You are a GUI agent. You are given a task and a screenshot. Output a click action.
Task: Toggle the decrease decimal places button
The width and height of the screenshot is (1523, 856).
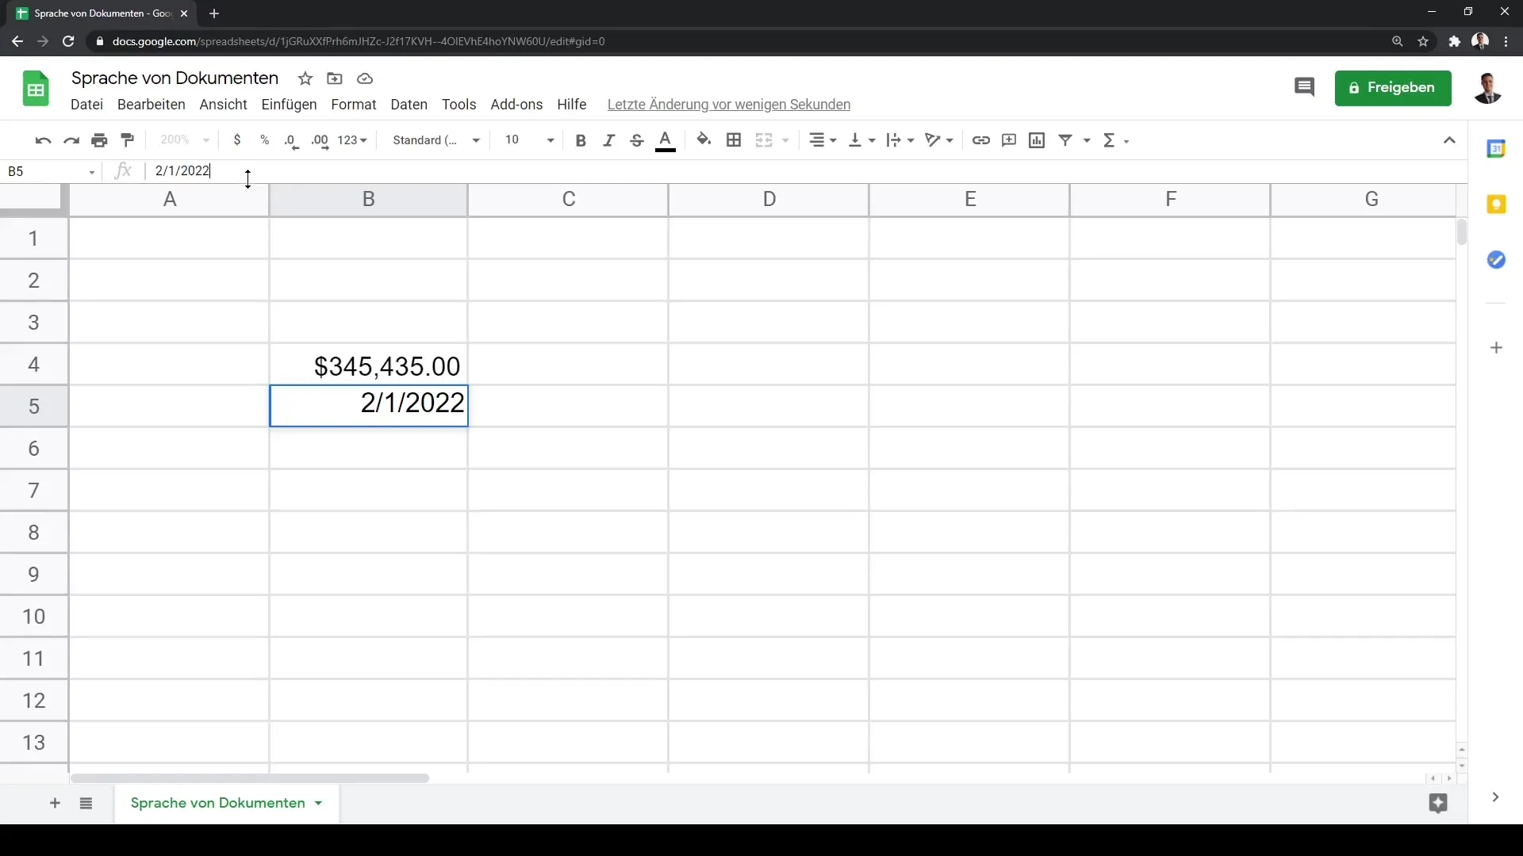(291, 139)
